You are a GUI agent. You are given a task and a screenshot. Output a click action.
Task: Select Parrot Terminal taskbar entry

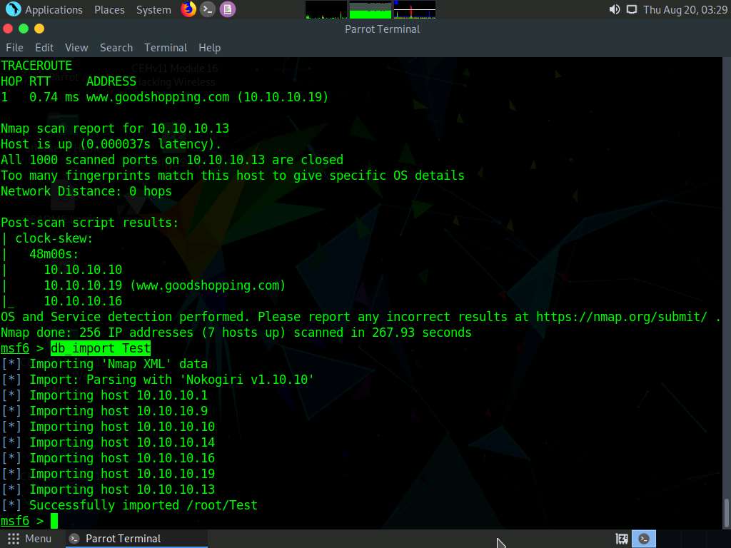click(136, 539)
